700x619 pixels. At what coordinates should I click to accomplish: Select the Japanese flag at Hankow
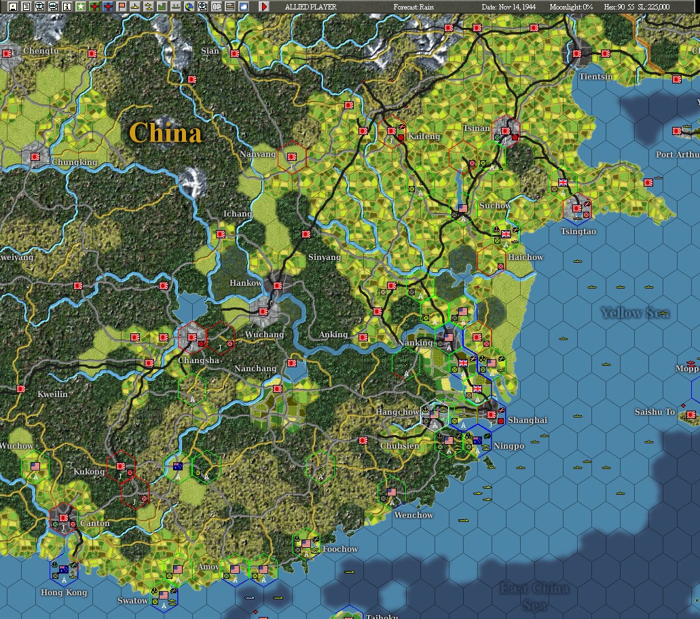tap(278, 286)
